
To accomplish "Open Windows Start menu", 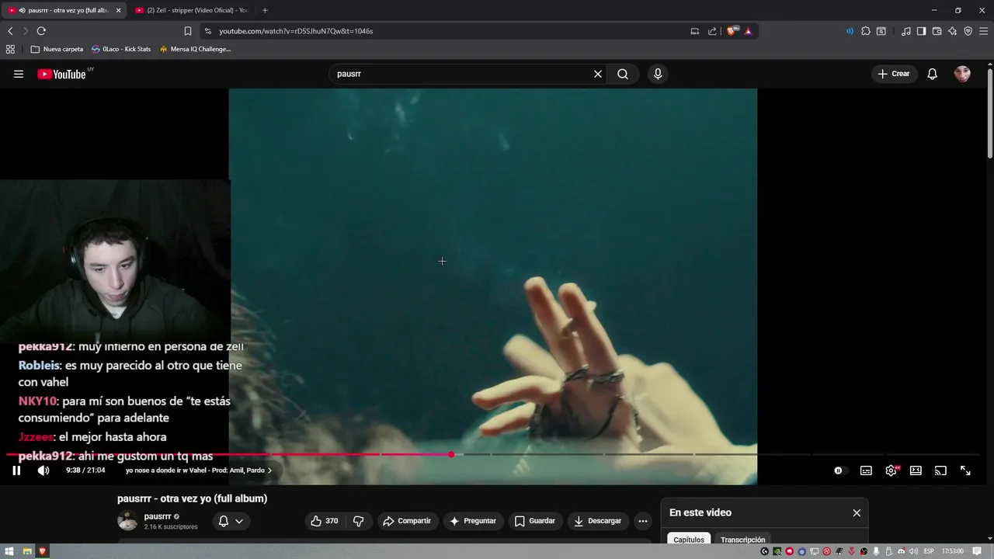I will [x=10, y=551].
